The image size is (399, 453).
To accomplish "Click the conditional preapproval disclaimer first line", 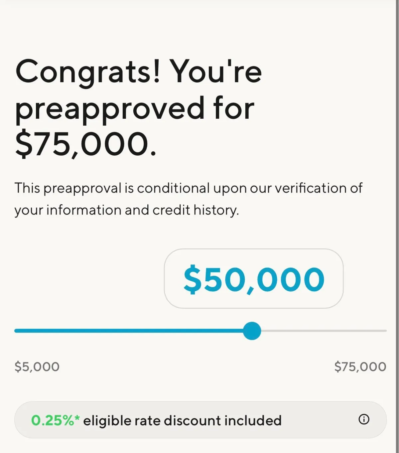I will coord(188,188).
